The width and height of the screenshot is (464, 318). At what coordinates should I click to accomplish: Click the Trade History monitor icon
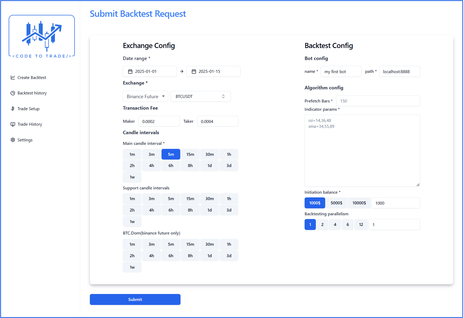13,124
